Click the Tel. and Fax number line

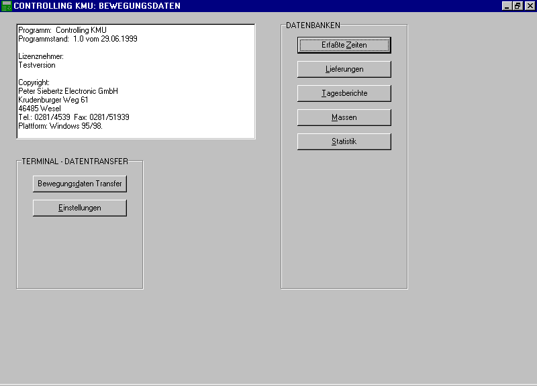(73, 117)
